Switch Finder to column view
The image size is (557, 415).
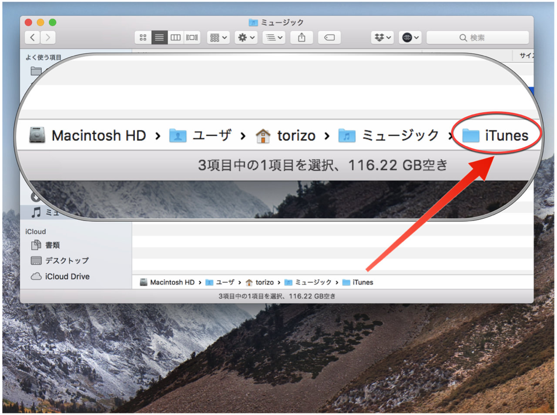(175, 37)
